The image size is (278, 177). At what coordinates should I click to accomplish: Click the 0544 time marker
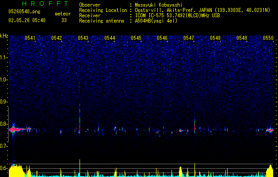(x=110, y=38)
